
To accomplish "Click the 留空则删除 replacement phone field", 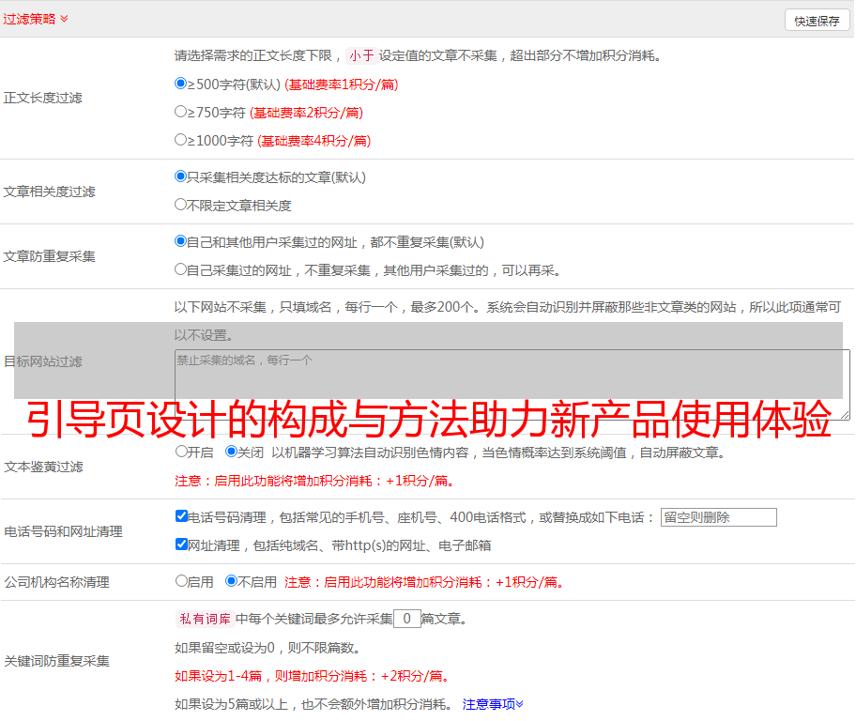I will (x=718, y=517).
